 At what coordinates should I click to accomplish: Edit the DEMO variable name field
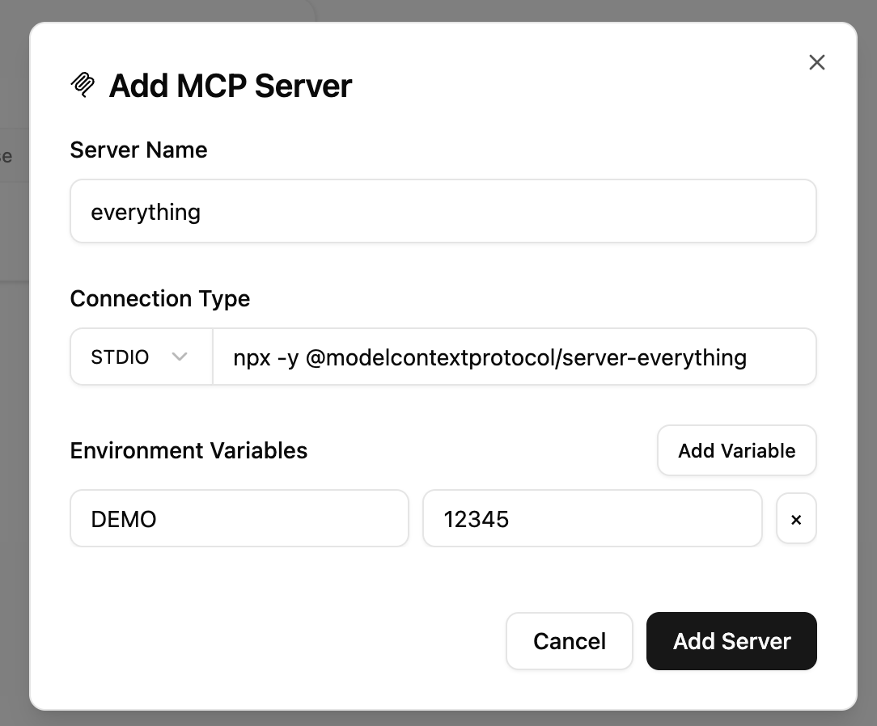pyautogui.click(x=239, y=519)
